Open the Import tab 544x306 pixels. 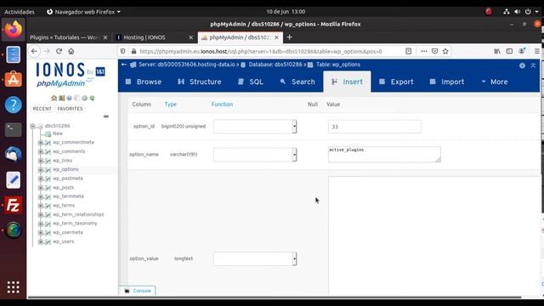pyautogui.click(x=447, y=82)
